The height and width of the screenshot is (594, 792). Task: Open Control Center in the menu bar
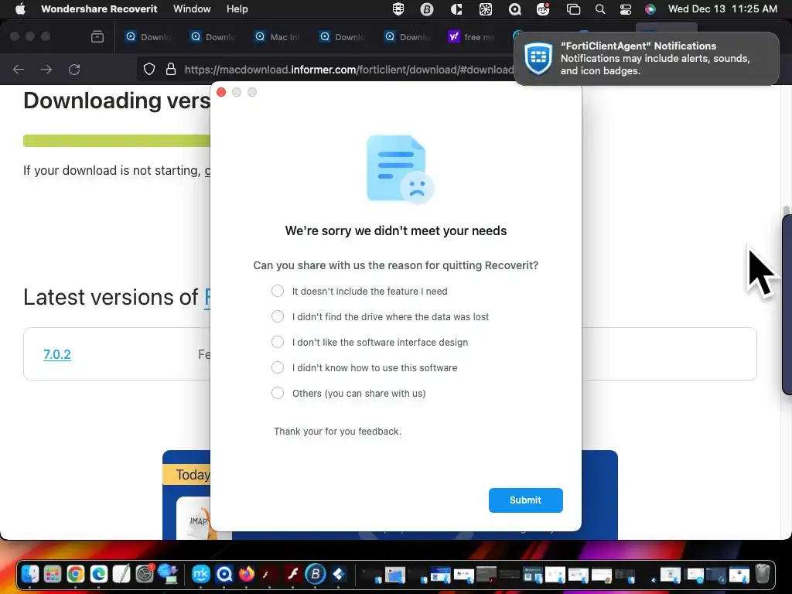tap(625, 9)
